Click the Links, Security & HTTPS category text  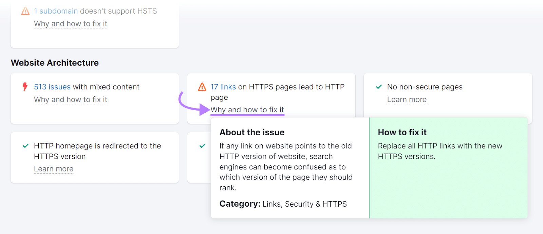pos(304,204)
